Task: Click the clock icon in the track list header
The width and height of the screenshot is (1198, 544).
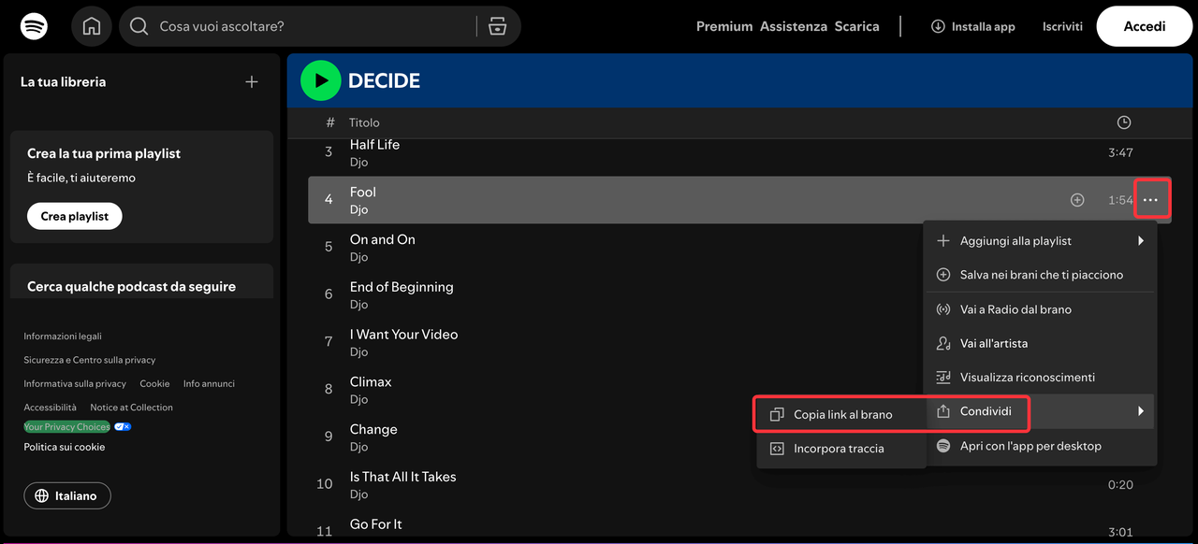Action: point(1123,122)
